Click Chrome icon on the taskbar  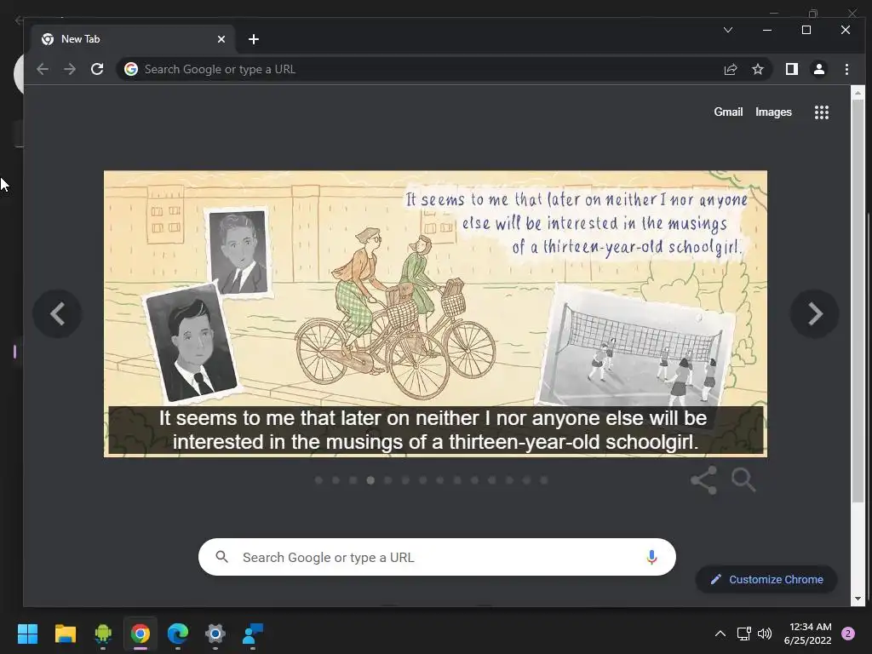point(141,634)
